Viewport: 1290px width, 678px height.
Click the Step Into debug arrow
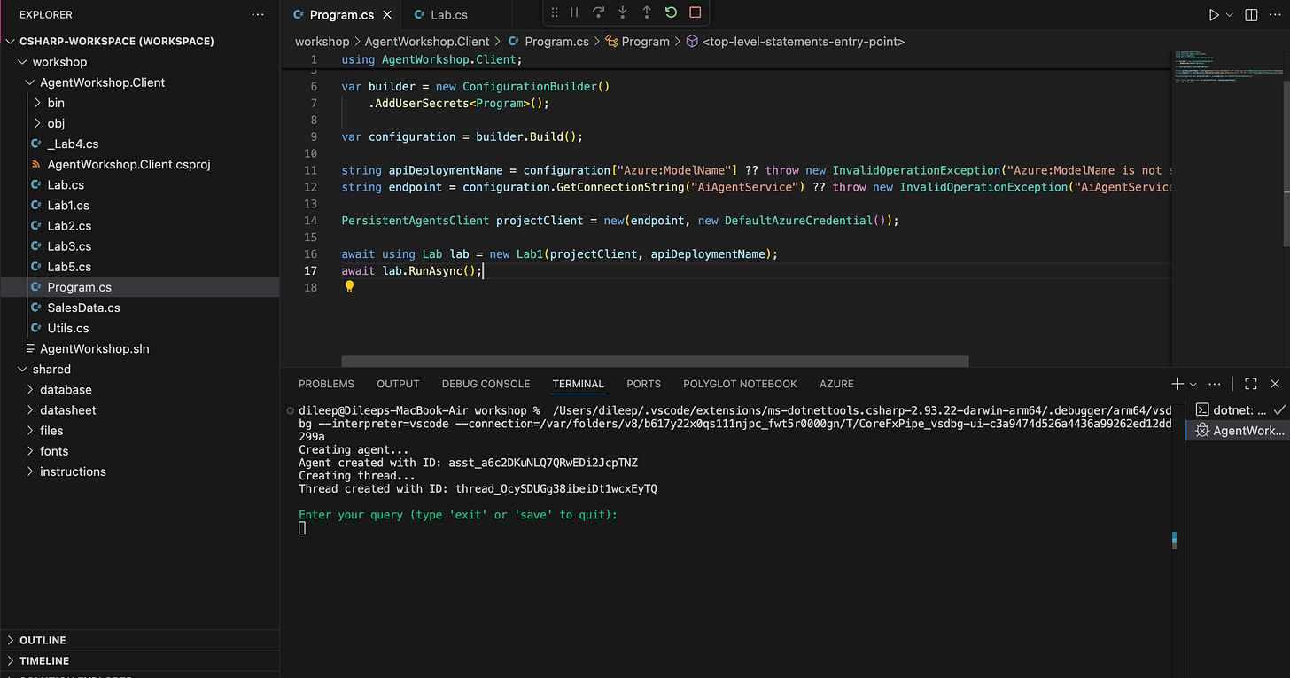click(x=623, y=13)
